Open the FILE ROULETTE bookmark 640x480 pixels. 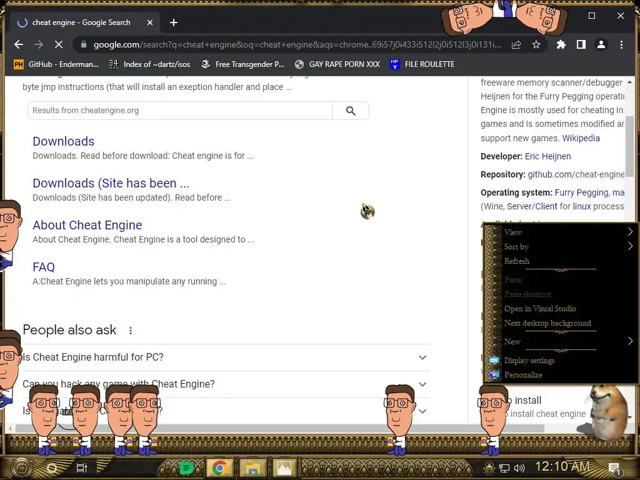pyautogui.click(x=422, y=64)
